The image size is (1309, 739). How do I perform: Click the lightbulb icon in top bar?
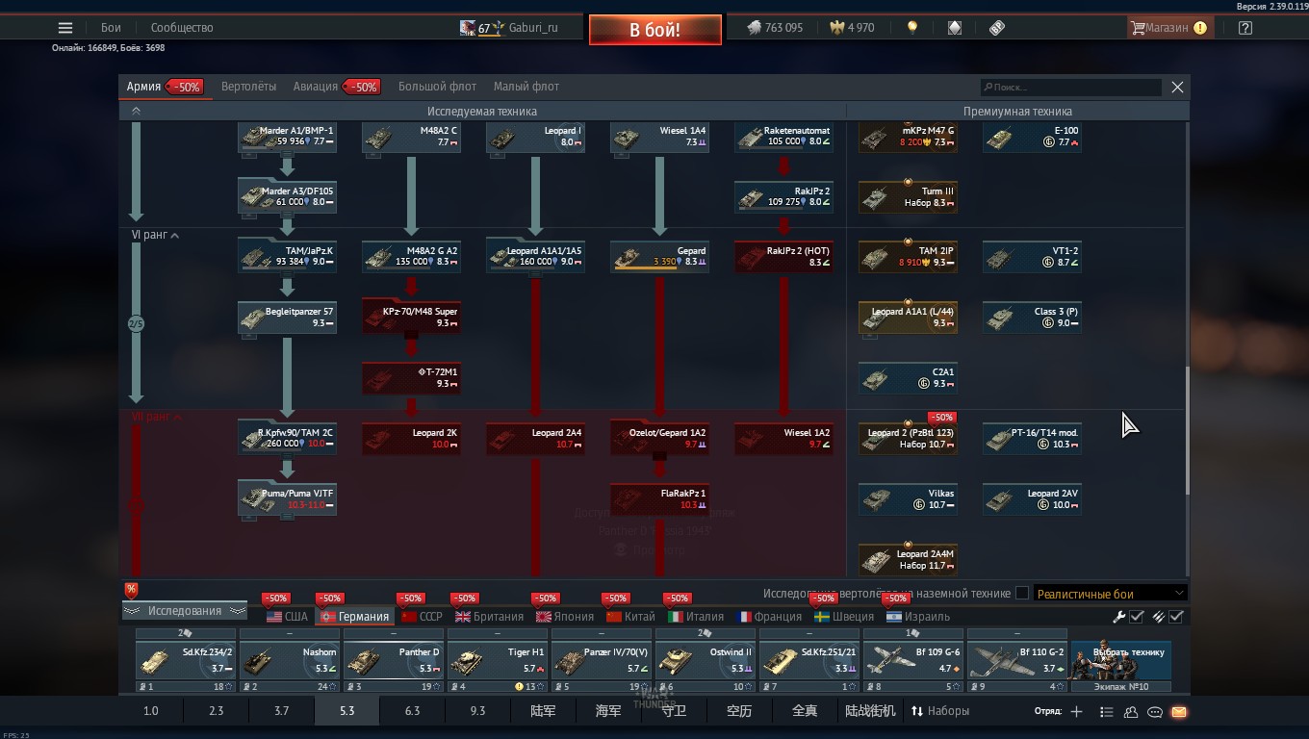912,28
